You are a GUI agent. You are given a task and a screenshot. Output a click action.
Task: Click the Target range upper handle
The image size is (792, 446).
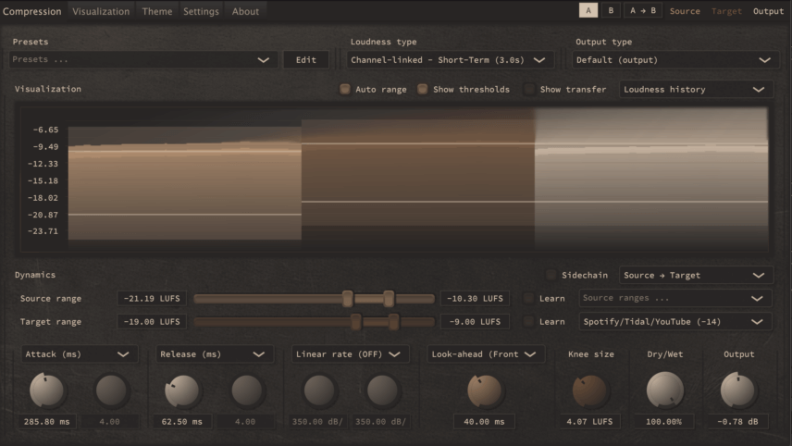click(393, 322)
